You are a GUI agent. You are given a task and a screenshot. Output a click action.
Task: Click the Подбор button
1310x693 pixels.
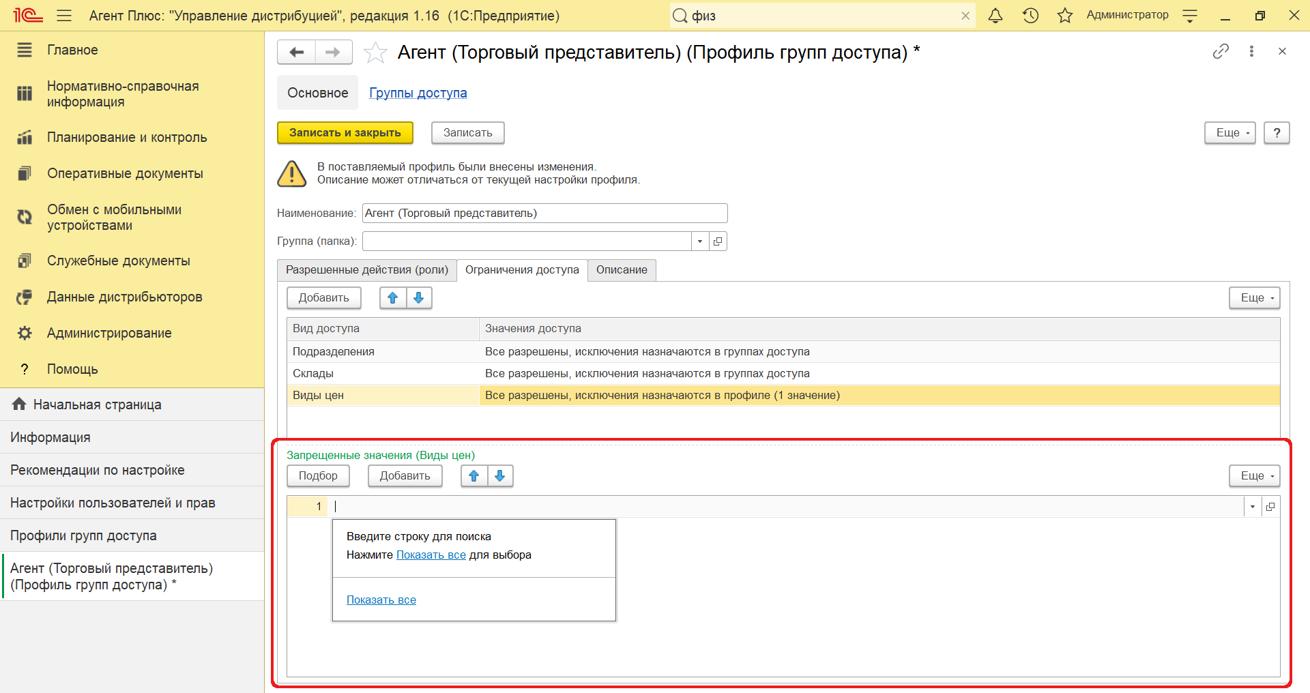(x=318, y=475)
